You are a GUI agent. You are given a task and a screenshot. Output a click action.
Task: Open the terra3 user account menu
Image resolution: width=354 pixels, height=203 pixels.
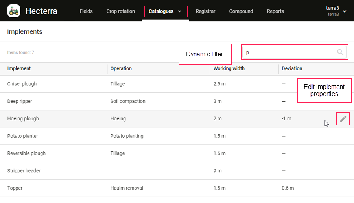pyautogui.click(x=336, y=11)
